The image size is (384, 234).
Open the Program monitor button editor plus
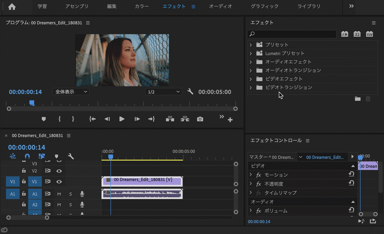pyautogui.click(x=230, y=120)
